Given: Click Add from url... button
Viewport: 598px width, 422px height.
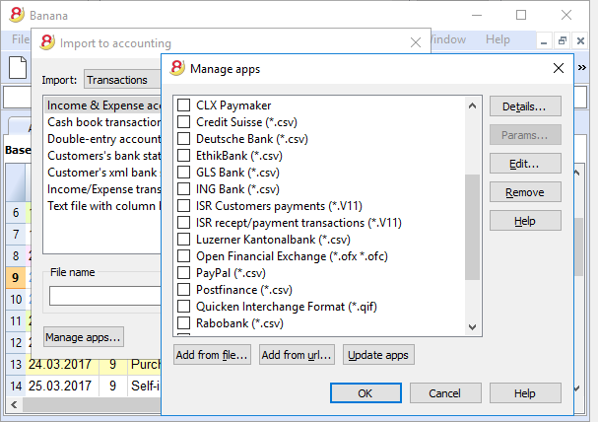Looking at the screenshot, I should click(x=297, y=355).
